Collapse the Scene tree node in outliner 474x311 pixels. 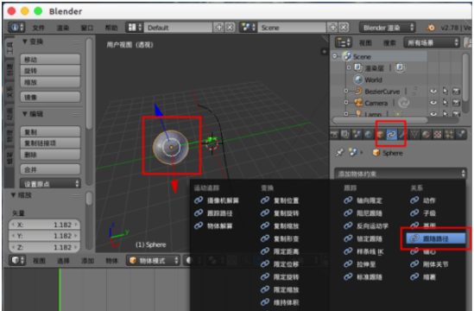pos(335,56)
